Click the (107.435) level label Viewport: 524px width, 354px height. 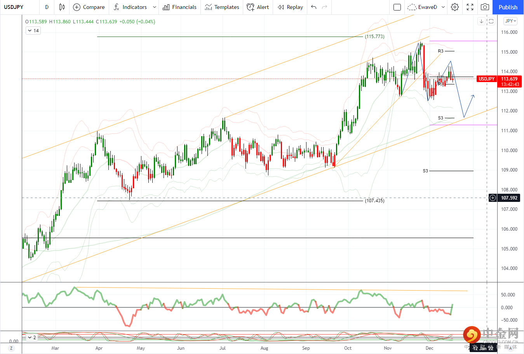point(374,201)
